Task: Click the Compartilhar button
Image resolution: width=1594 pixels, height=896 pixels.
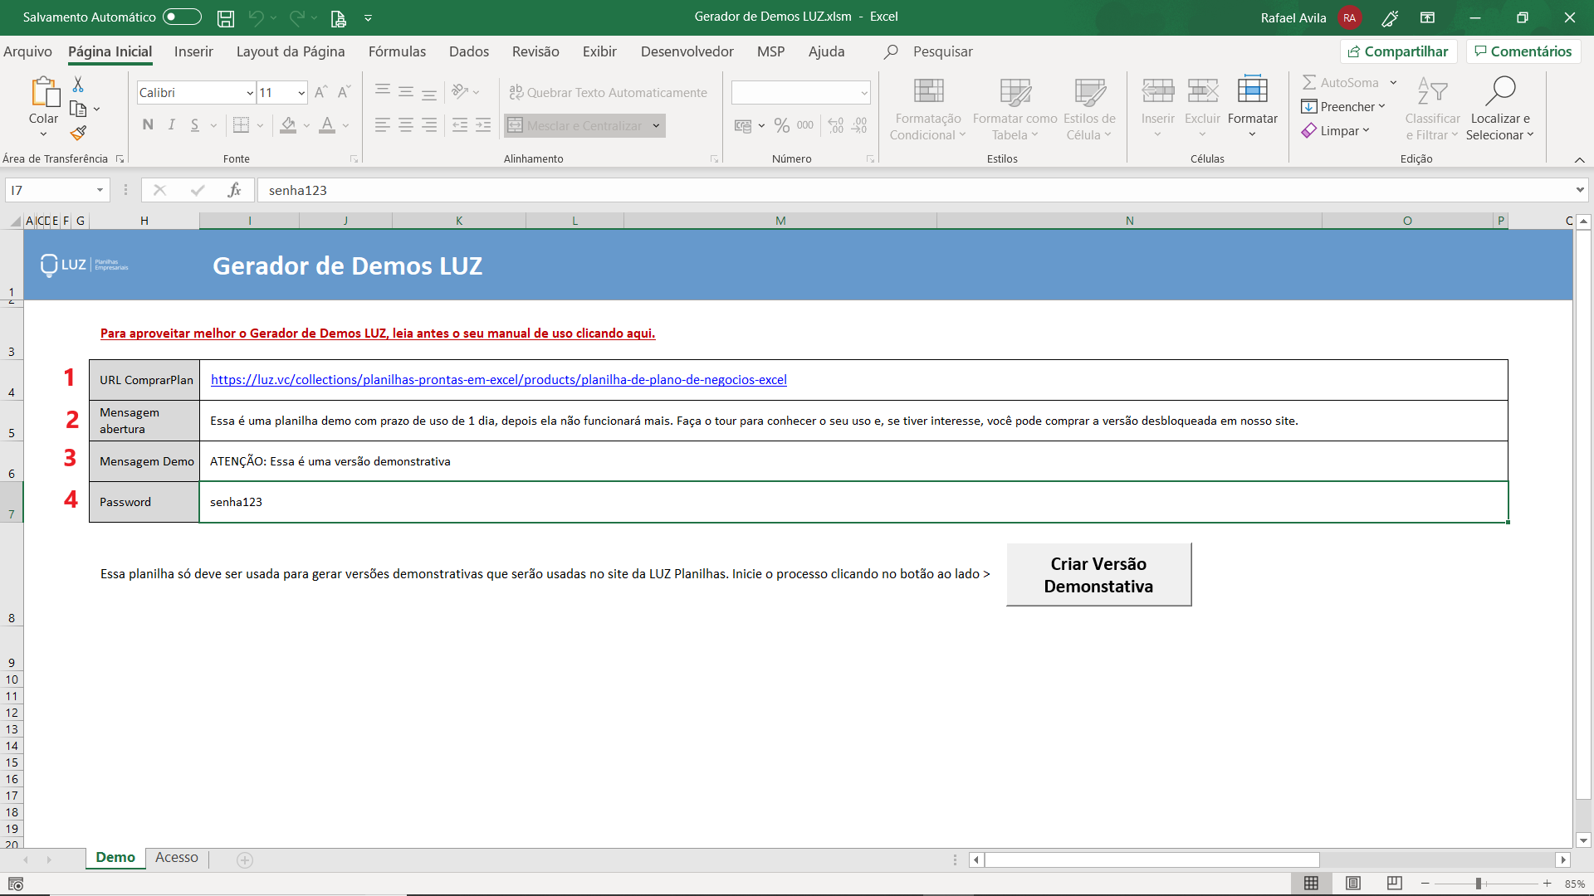Action: tap(1399, 51)
